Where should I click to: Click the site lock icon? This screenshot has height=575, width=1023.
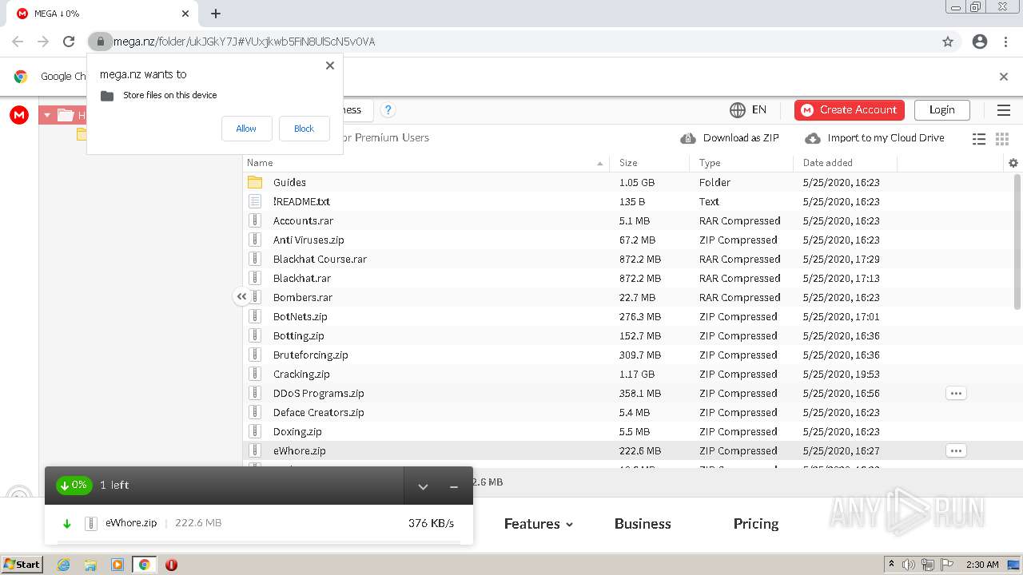point(100,42)
